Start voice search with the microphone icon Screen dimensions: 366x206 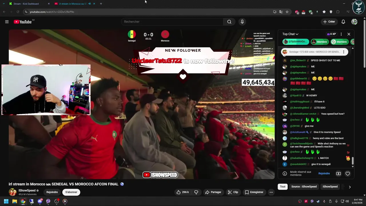click(x=242, y=22)
